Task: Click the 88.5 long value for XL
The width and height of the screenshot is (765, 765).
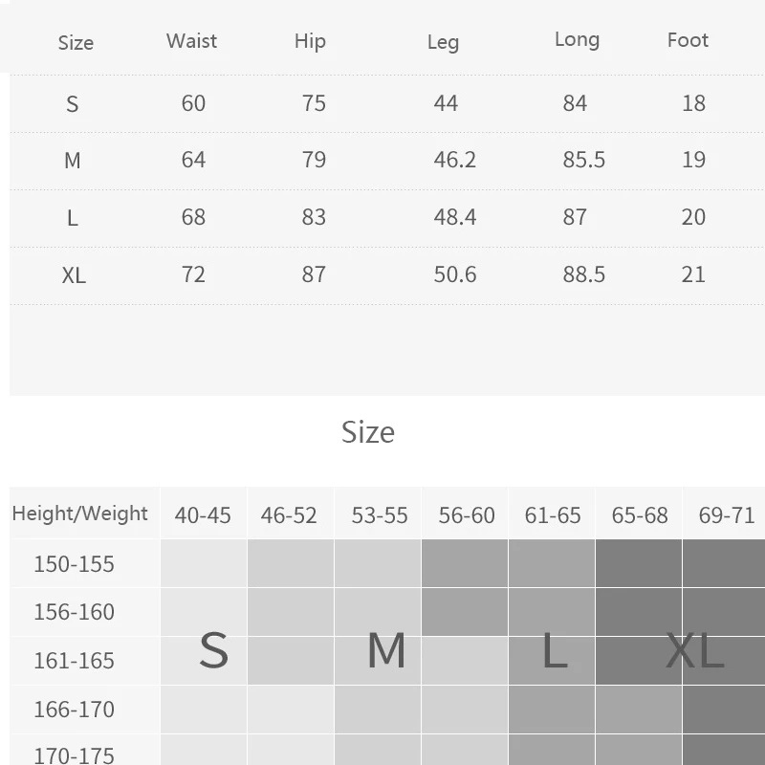Action: point(583,274)
